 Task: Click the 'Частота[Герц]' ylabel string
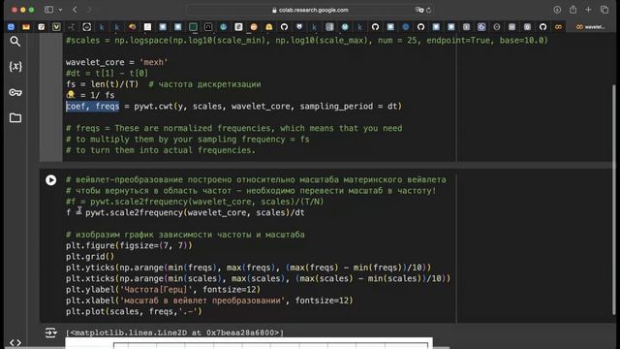(x=156, y=290)
